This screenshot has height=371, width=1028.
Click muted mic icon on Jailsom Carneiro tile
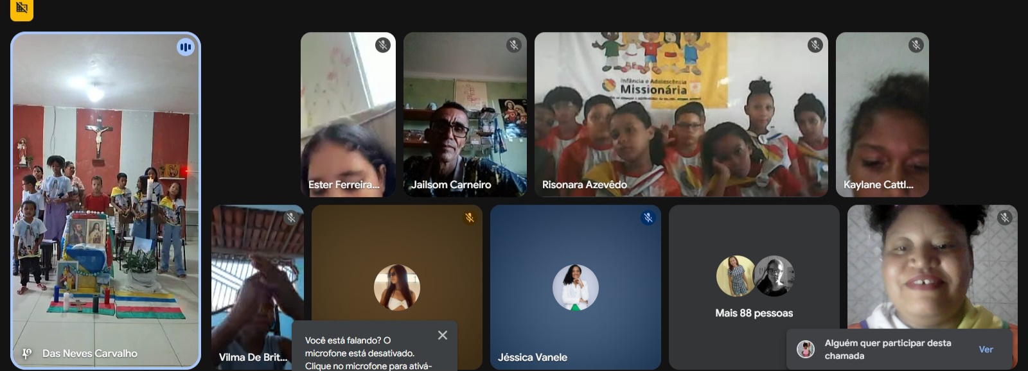(513, 45)
